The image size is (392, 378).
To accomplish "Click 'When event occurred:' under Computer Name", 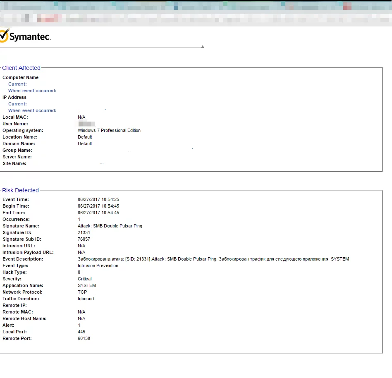I will [x=32, y=91].
